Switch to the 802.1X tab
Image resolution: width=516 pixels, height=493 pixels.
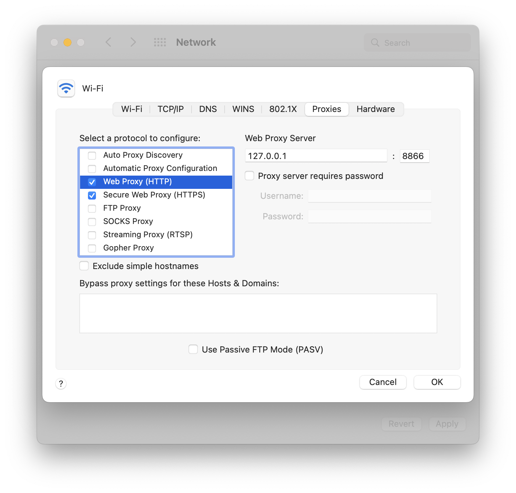coord(283,109)
